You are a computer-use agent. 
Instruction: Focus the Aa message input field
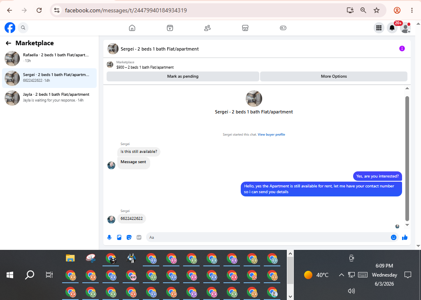click(268, 238)
